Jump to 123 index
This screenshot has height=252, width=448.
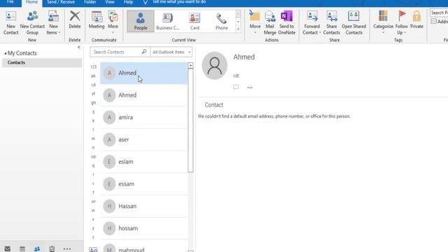click(x=93, y=67)
